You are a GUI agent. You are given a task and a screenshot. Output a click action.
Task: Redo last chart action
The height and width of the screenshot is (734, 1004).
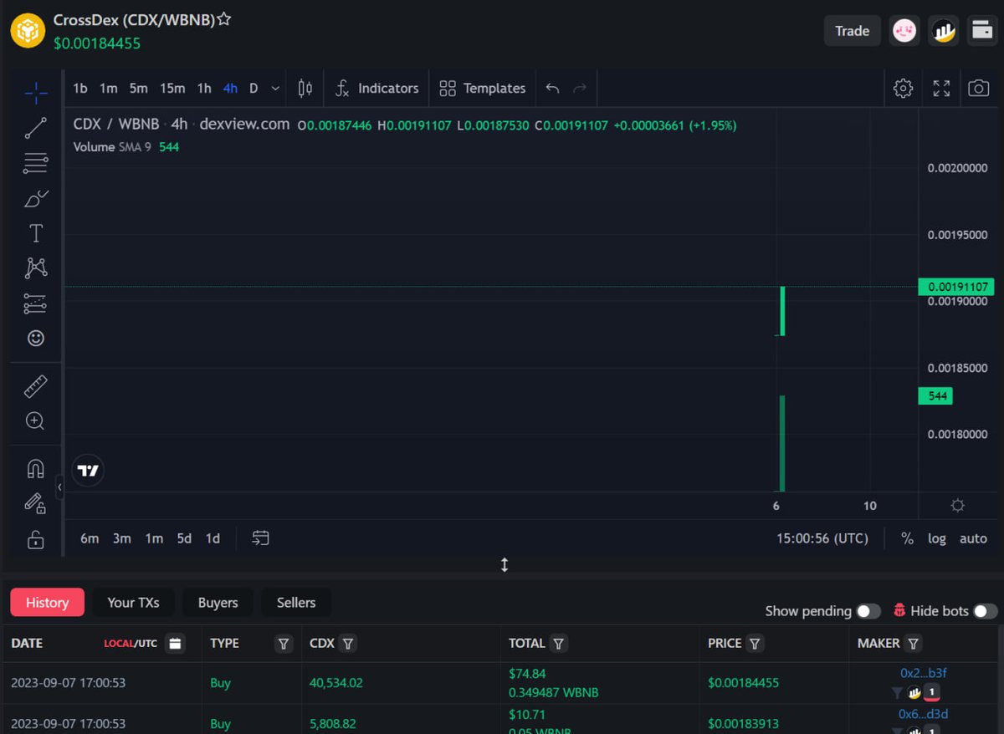coord(580,88)
